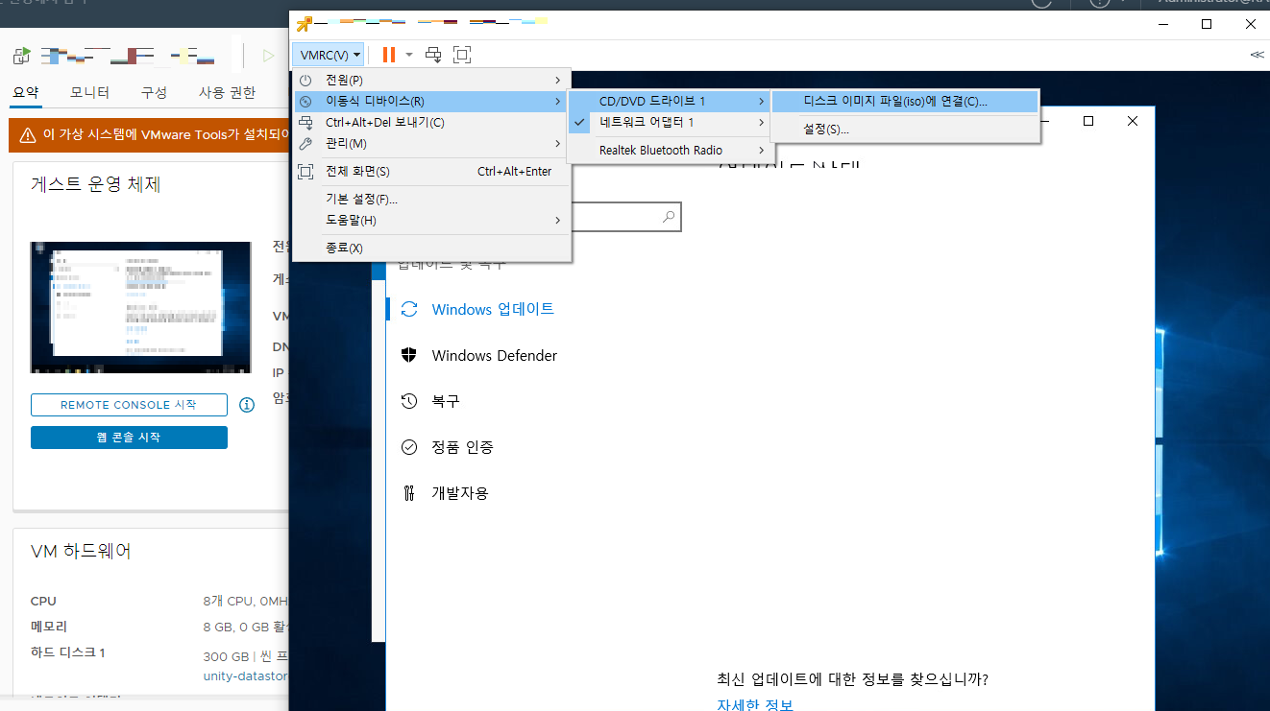Expand the 관리(M) submenu arrow

point(557,144)
